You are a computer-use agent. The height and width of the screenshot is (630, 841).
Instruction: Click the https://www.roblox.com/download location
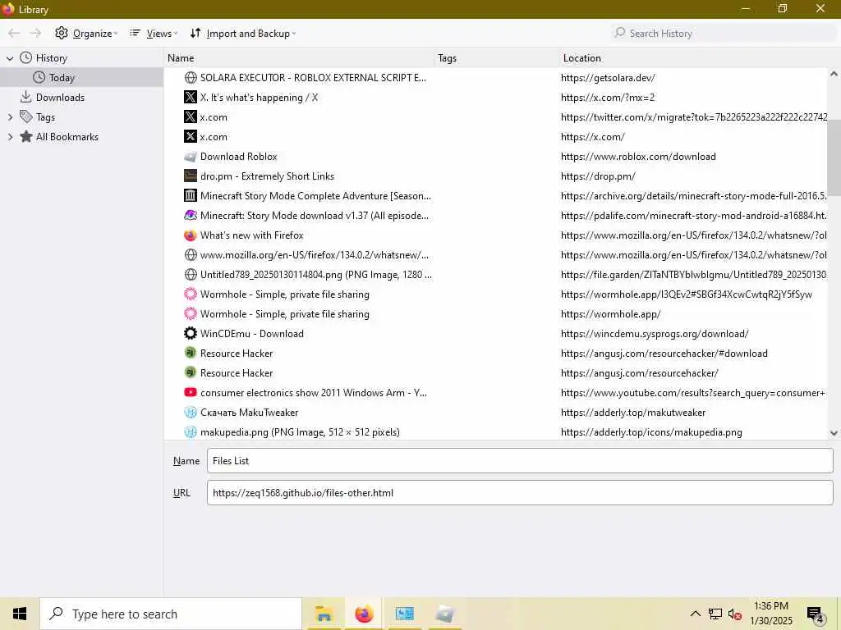tap(638, 157)
